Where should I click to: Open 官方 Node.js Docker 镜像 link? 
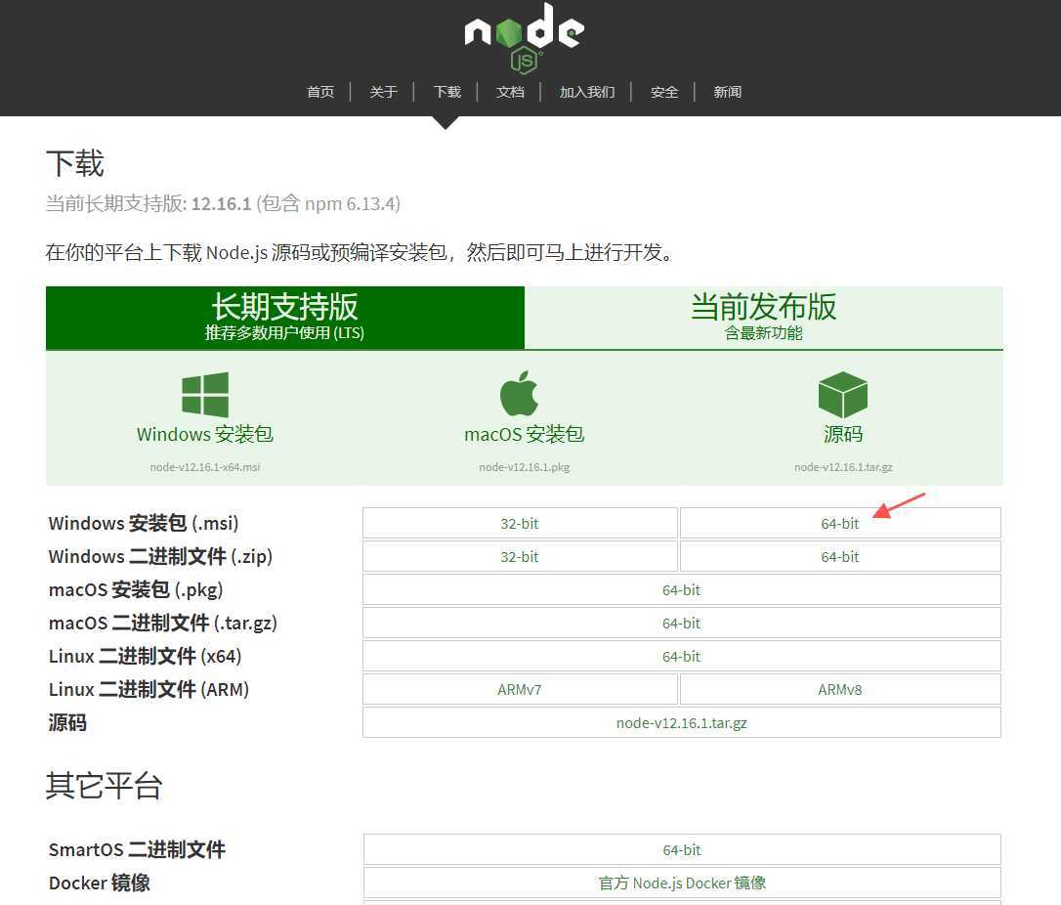(x=681, y=883)
